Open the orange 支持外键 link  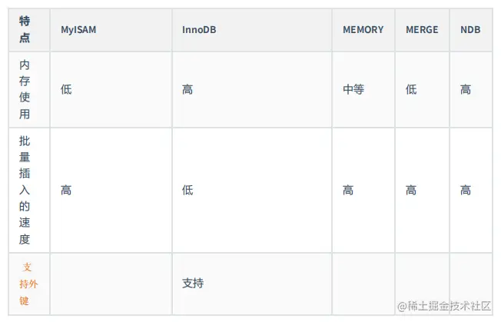pyautogui.click(x=25, y=284)
